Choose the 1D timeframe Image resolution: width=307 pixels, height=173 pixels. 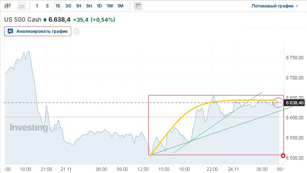coord(99,6)
